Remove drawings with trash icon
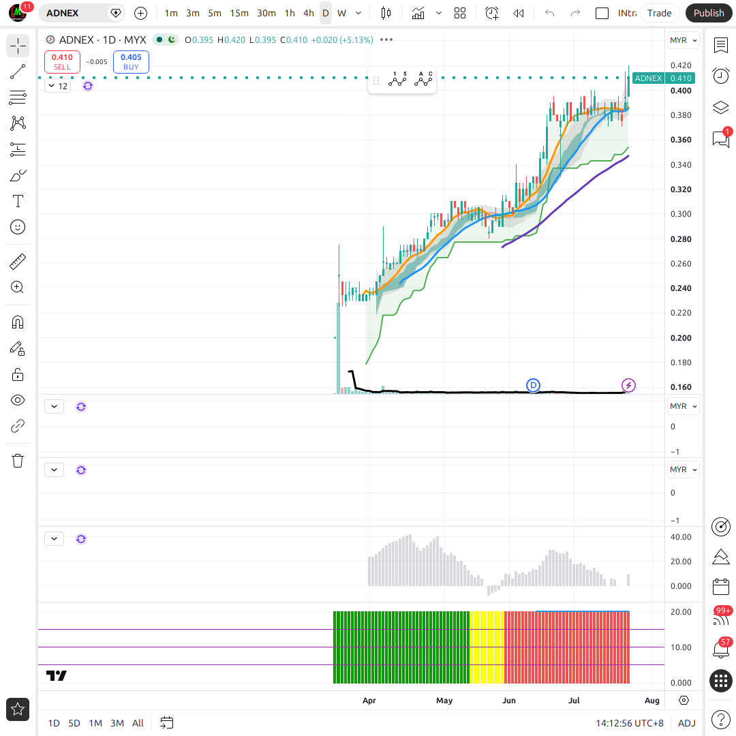Image resolution: width=736 pixels, height=736 pixels. [18, 461]
